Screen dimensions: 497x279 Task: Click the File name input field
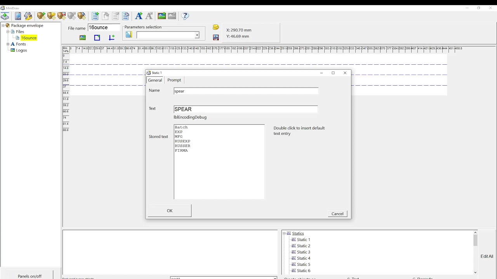click(104, 28)
